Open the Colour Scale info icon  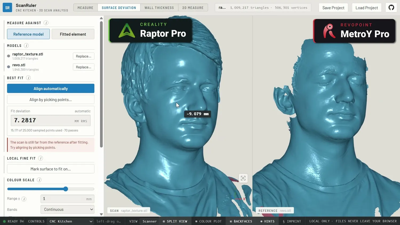click(x=39, y=180)
